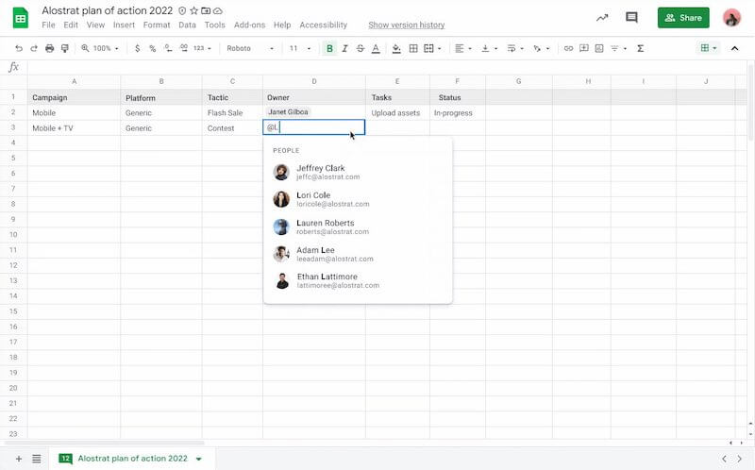Open the Roboto font dropdown
This screenshot has height=470, width=755.
pyautogui.click(x=250, y=48)
